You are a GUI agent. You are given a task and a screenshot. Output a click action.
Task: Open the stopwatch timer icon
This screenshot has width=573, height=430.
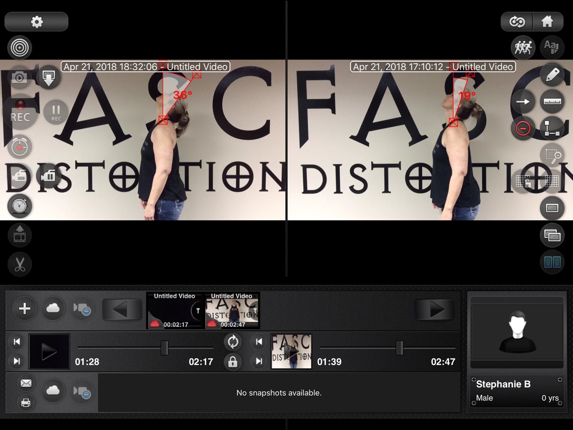[x=20, y=146]
